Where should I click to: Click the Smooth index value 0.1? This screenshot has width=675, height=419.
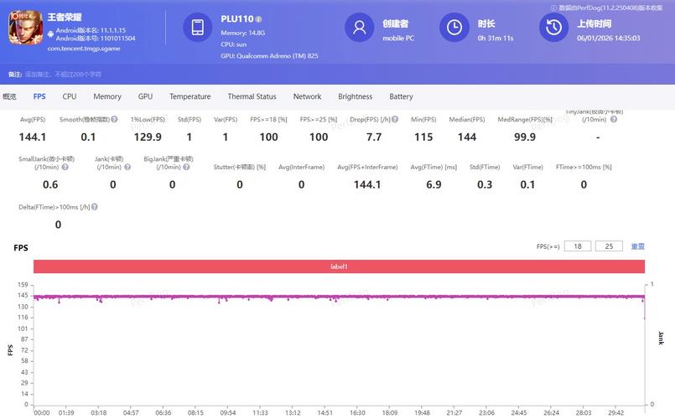(x=88, y=137)
